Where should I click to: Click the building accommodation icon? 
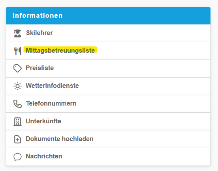pyautogui.click(x=17, y=121)
